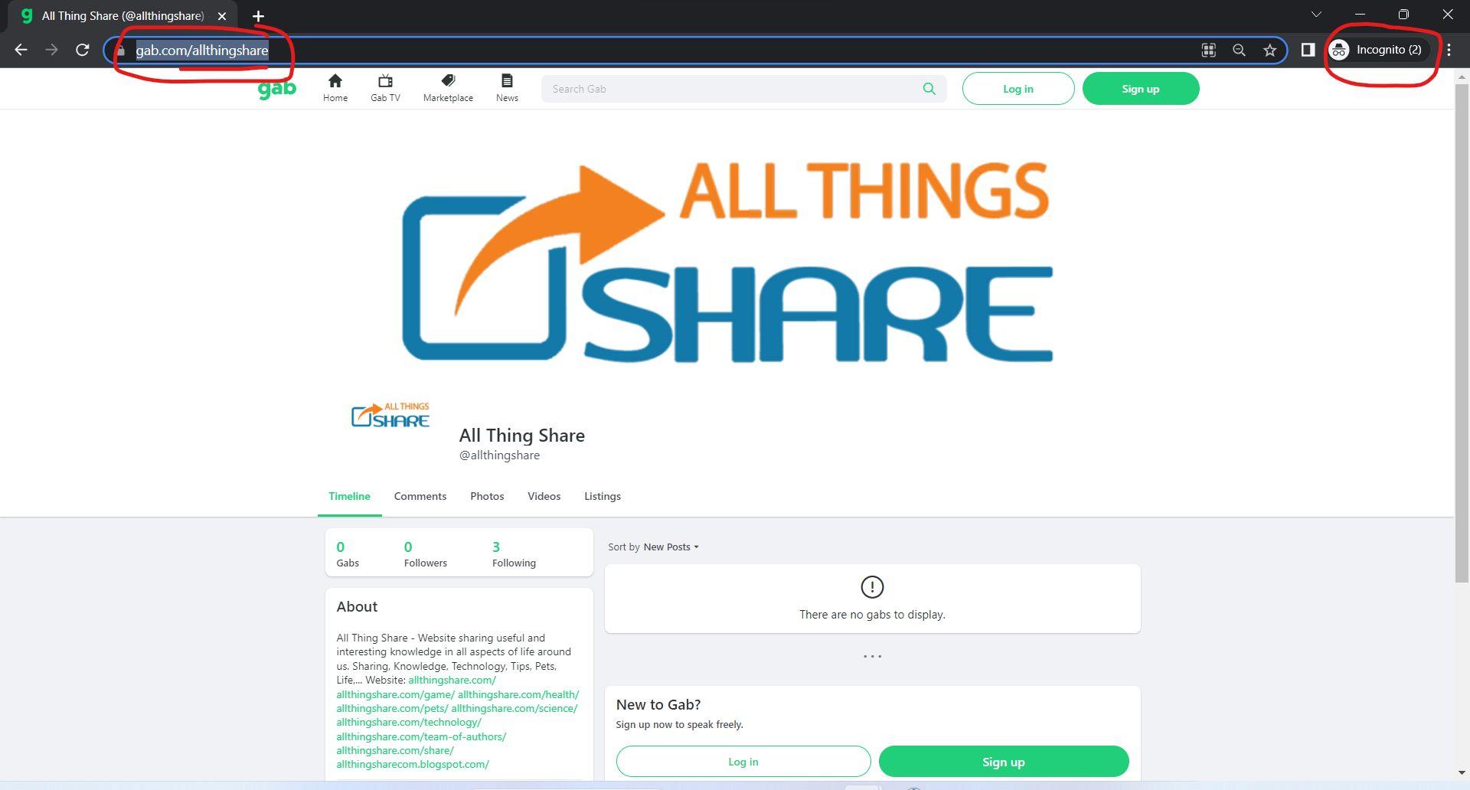
Task: Switch to the Listings tab
Action: click(603, 496)
